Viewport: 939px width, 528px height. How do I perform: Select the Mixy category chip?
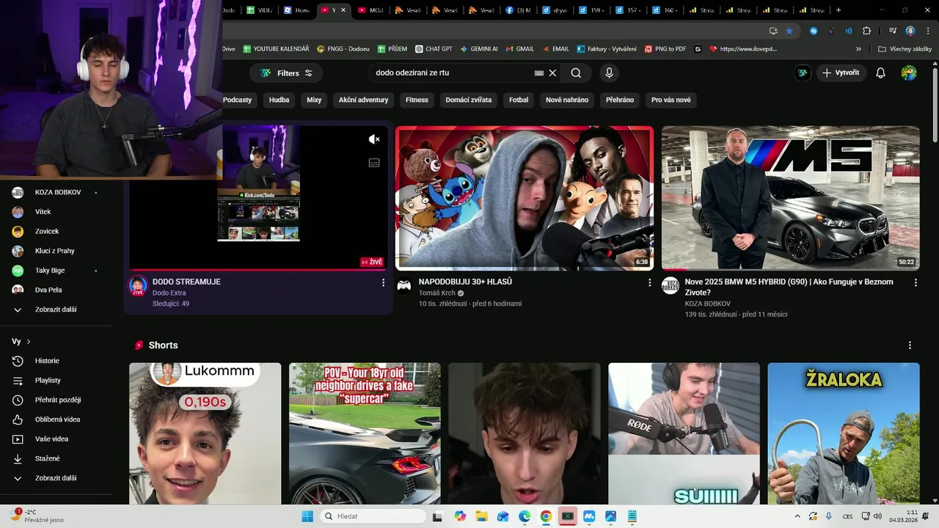(314, 100)
